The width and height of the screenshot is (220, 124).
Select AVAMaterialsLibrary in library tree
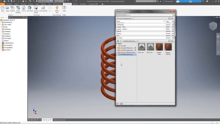126,54
